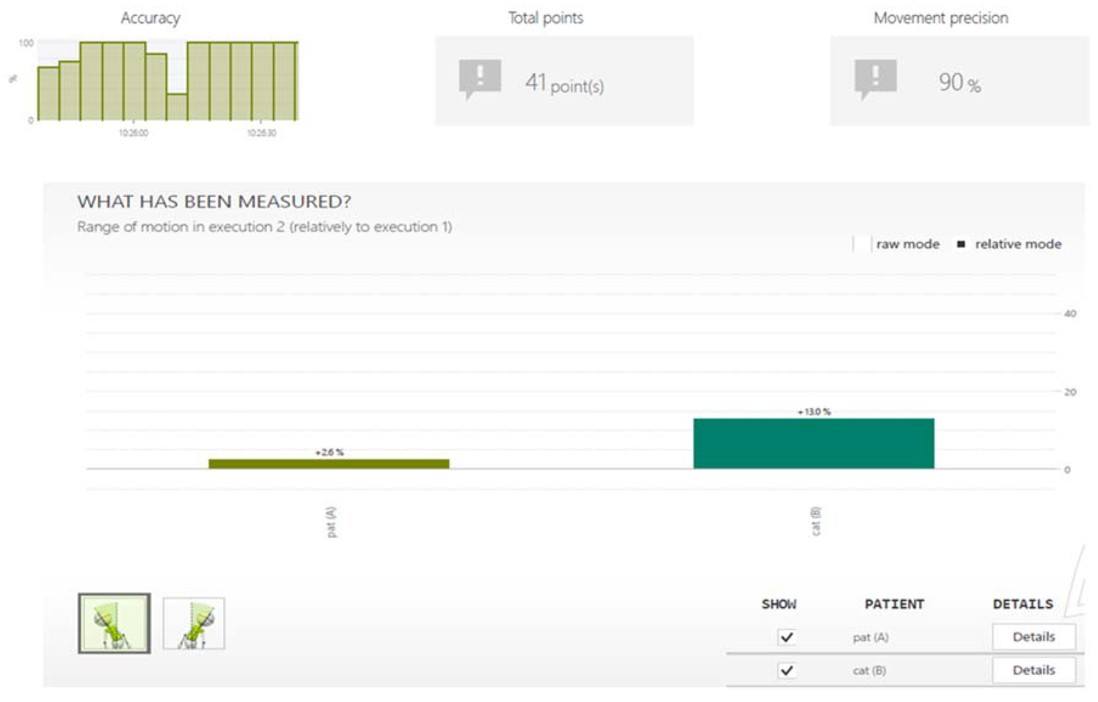The image size is (1098, 702).
Task: Select the first exercise pose thumbnail
Action: 114,623
